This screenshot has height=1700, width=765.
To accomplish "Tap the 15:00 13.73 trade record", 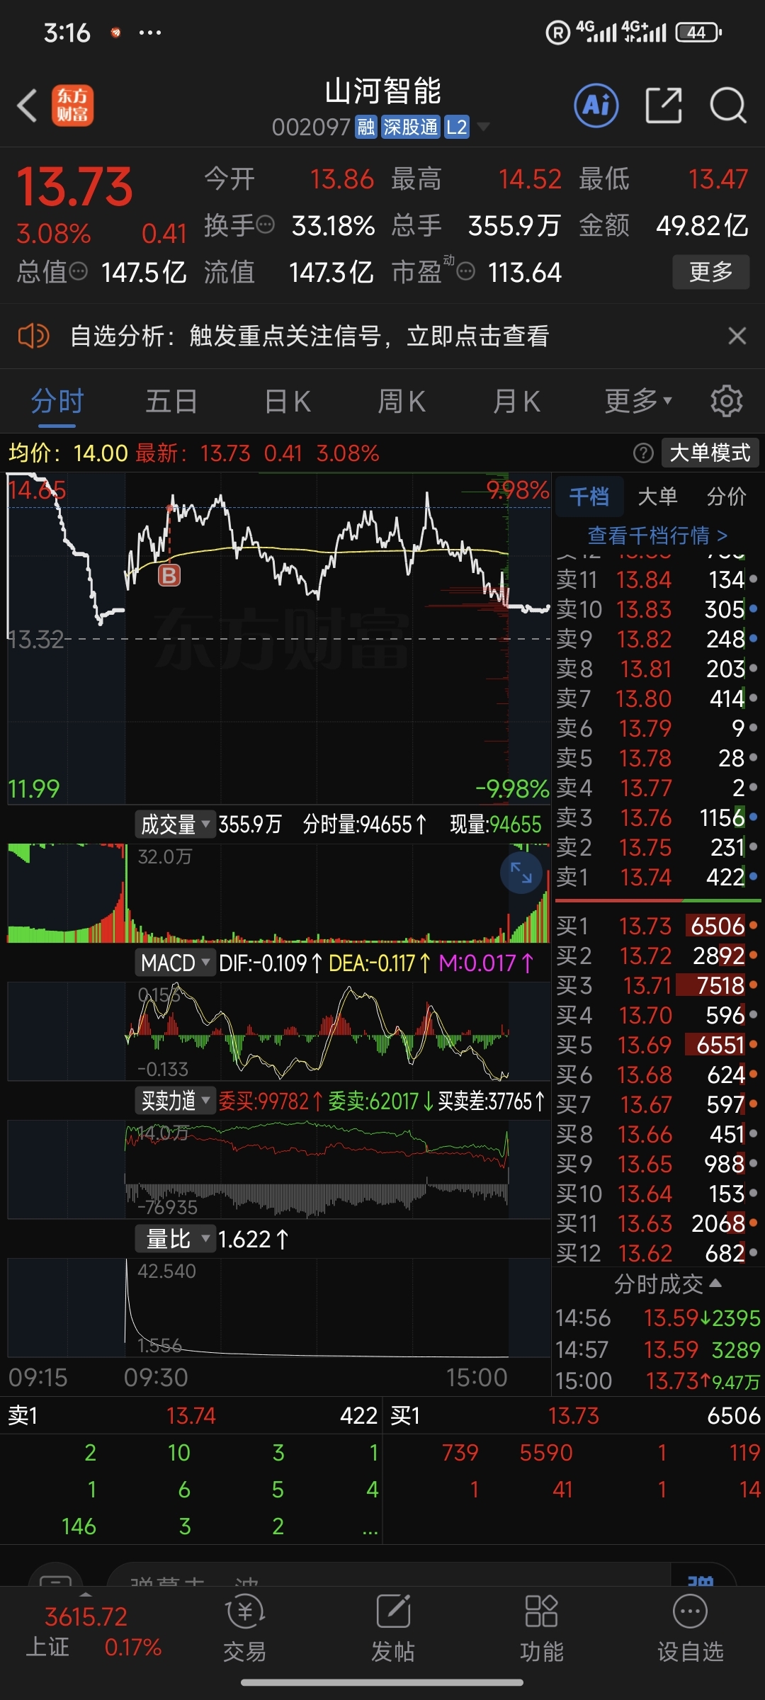I will coord(657,1381).
